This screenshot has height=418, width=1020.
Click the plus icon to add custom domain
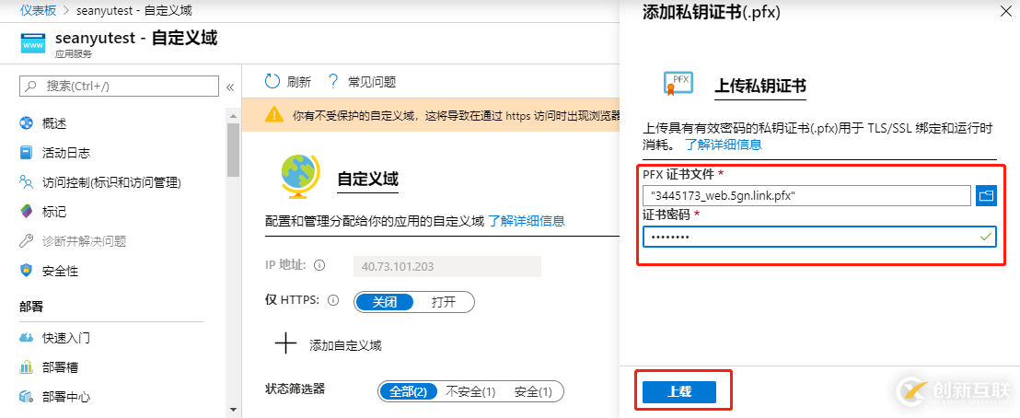tap(285, 343)
